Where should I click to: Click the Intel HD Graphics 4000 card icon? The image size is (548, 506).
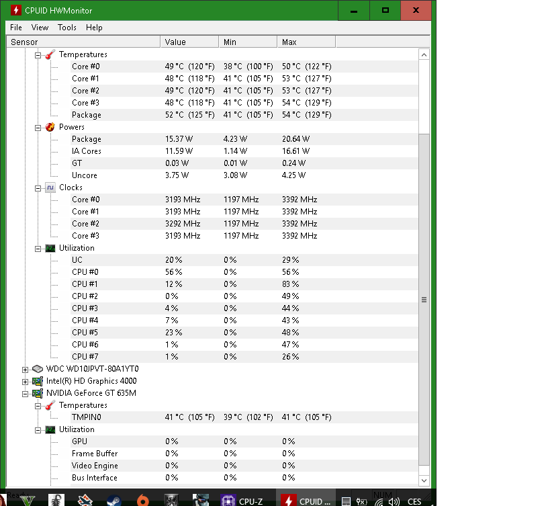point(38,381)
